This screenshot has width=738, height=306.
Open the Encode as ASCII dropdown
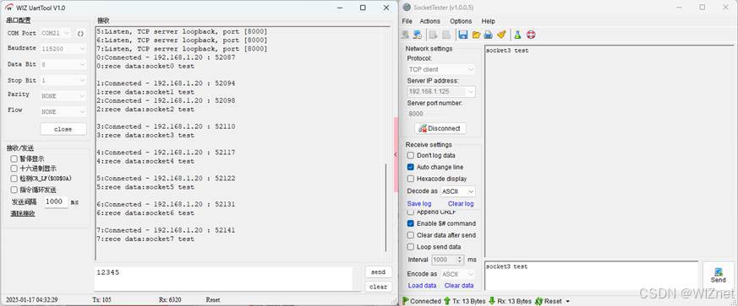click(x=457, y=274)
